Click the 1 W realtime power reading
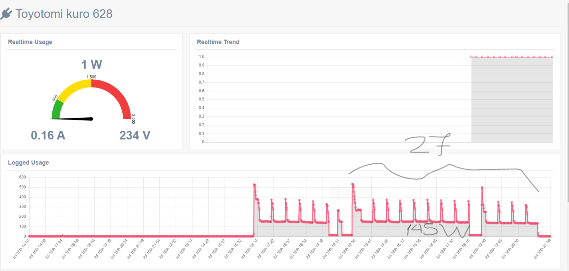The width and height of the screenshot is (569, 271). pos(91,65)
